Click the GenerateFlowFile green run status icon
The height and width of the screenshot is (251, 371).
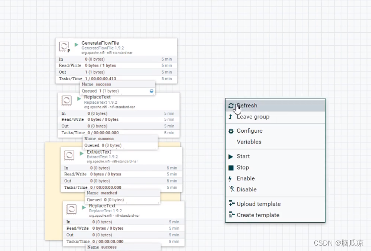point(76,44)
